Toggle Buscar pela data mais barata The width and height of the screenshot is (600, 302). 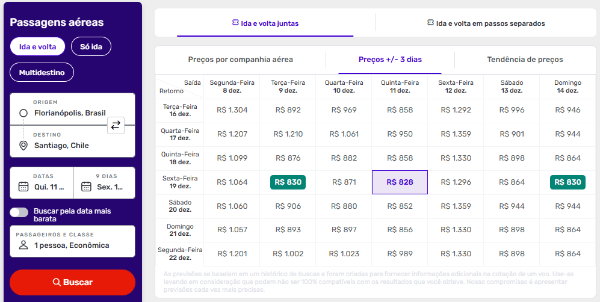[19, 212]
